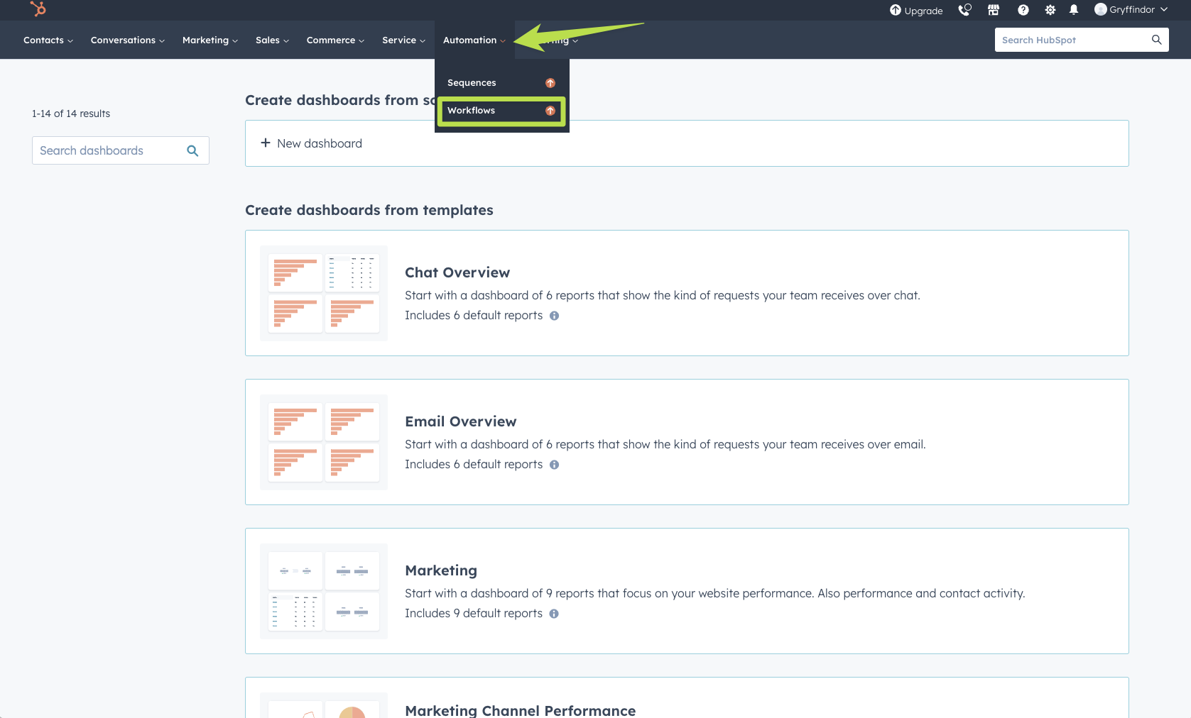
Task: Click the info icon under Chat Overview
Action: (x=554, y=316)
